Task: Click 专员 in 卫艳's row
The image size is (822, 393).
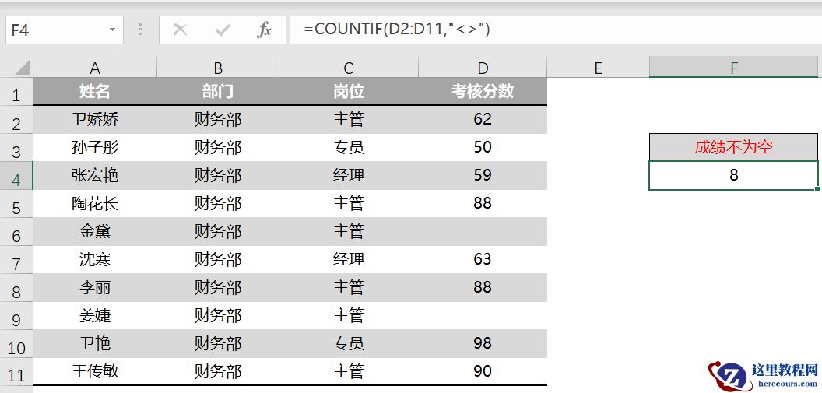Action: click(349, 343)
